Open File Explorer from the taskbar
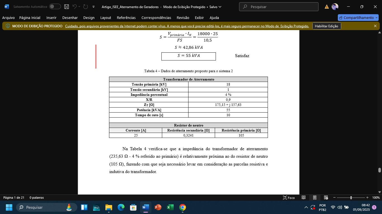Image resolution: width=382 pixels, height=214 pixels. (x=109, y=207)
